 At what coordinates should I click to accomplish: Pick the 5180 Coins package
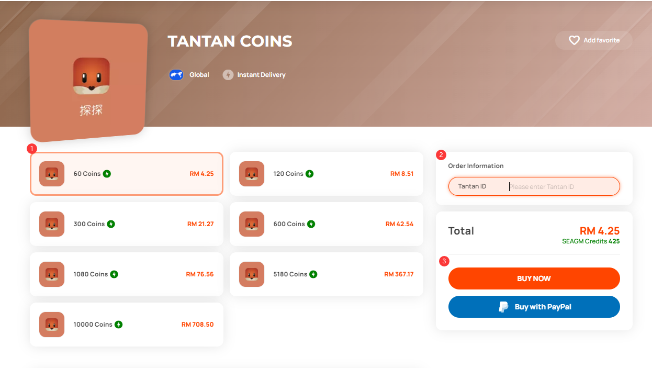[x=327, y=274]
